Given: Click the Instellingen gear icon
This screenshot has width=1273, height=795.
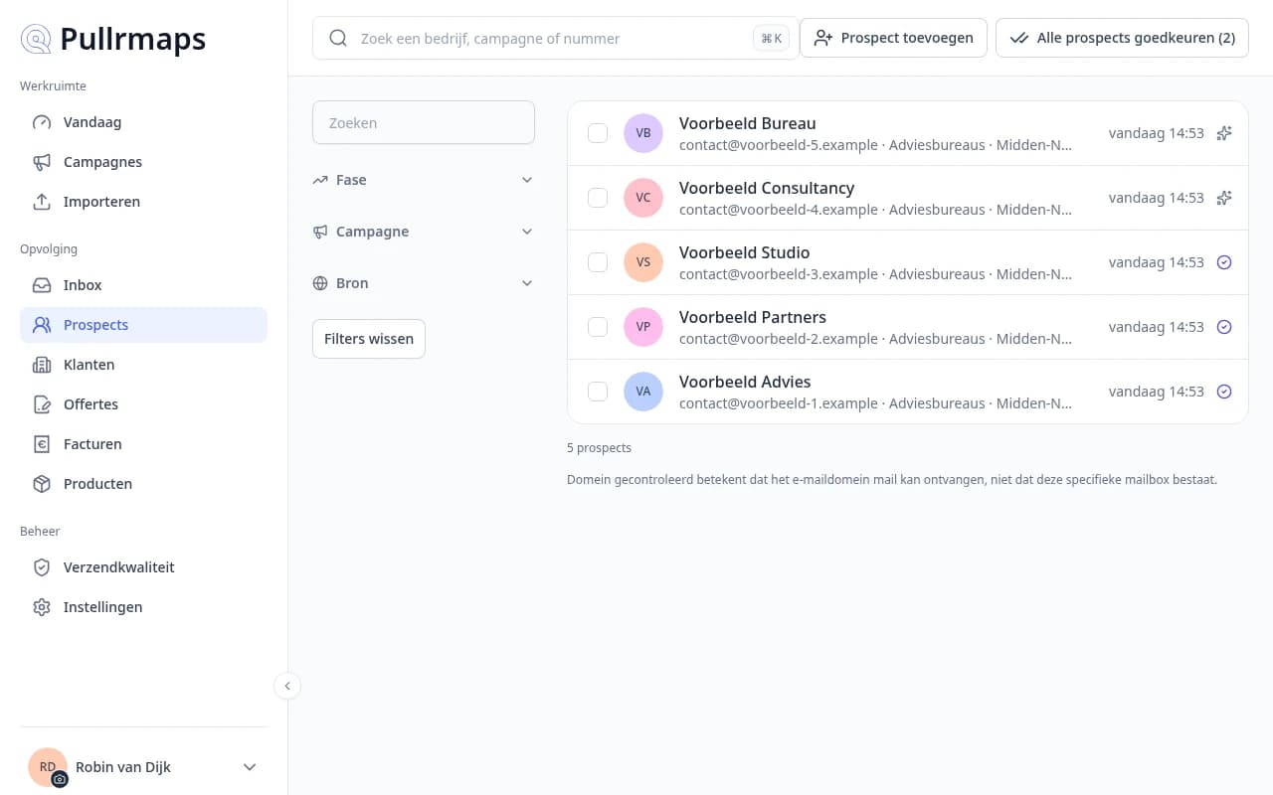Looking at the screenshot, I should coord(42,607).
